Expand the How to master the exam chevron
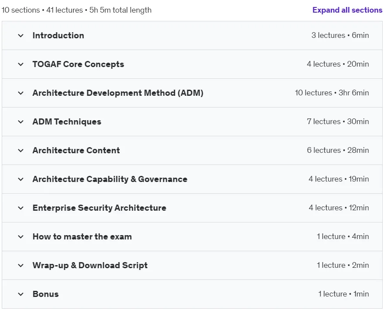This screenshot has width=384, height=310. 21,237
